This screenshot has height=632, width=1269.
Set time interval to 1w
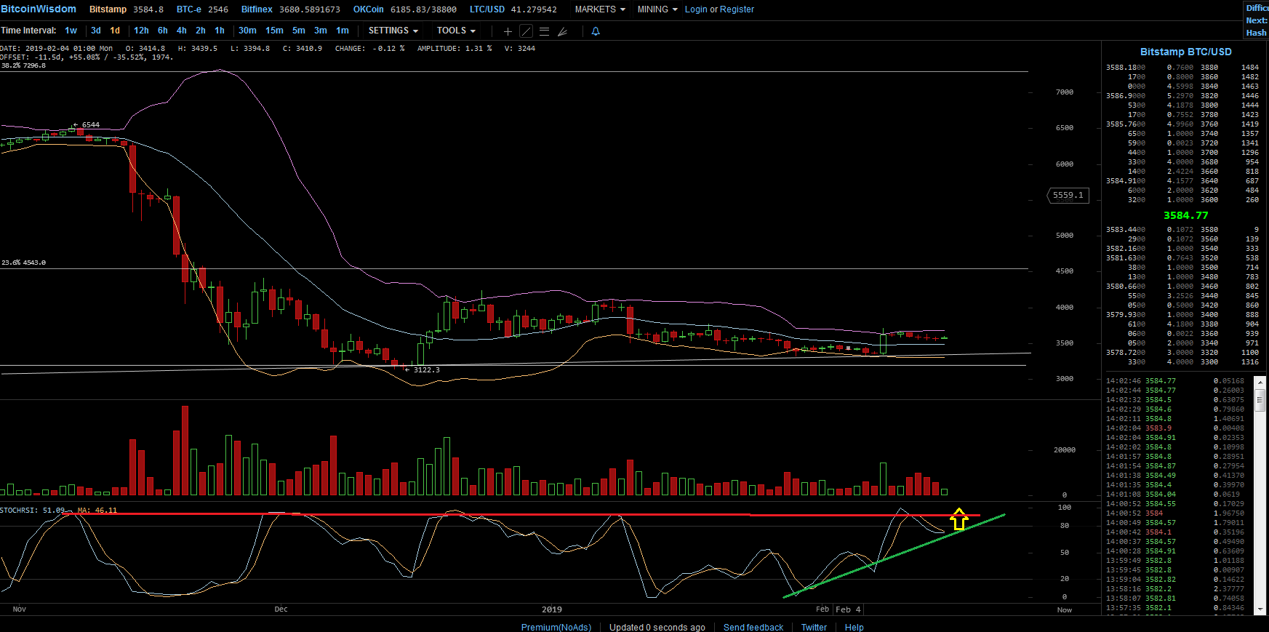click(x=71, y=31)
